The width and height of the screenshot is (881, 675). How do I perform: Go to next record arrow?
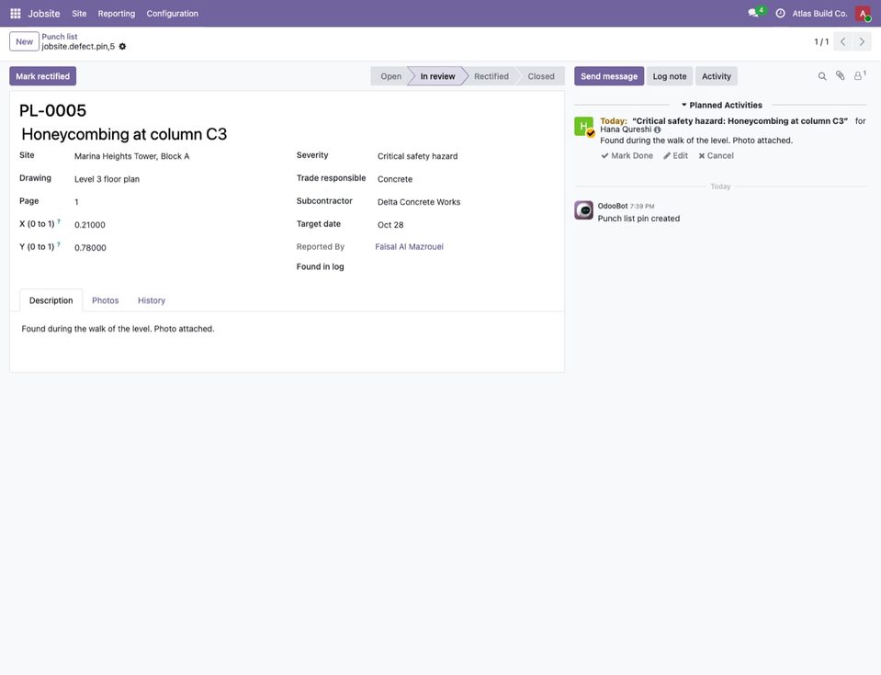pos(862,41)
